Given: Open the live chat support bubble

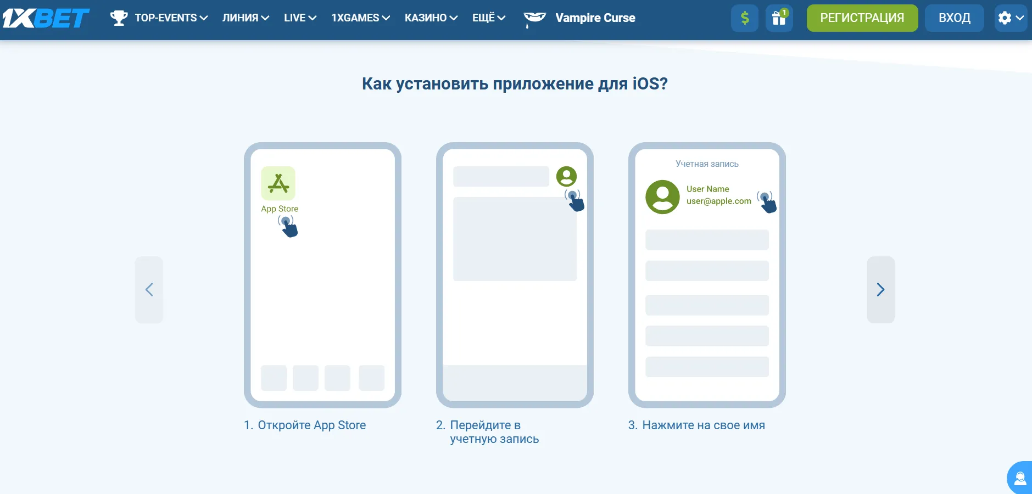Looking at the screenshot, I should [x=1020, y=478].
